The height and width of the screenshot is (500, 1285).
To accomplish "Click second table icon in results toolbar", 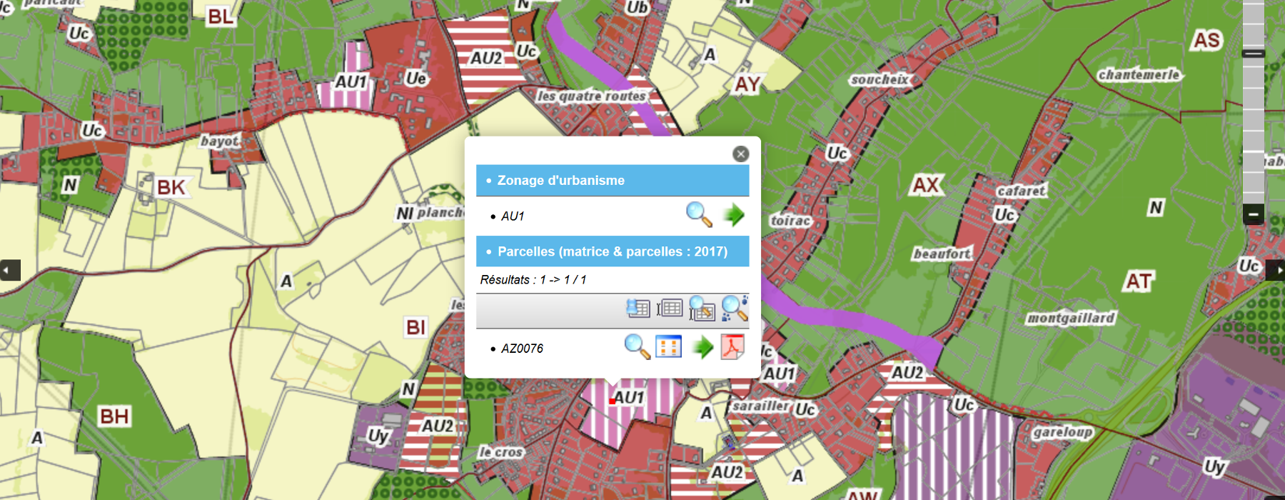I will (x=670, y=309).
